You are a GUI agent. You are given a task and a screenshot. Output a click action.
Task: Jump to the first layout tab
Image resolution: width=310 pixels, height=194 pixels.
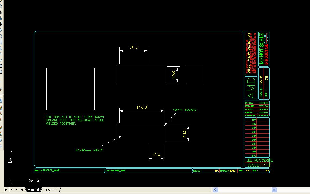click(6, 190)
